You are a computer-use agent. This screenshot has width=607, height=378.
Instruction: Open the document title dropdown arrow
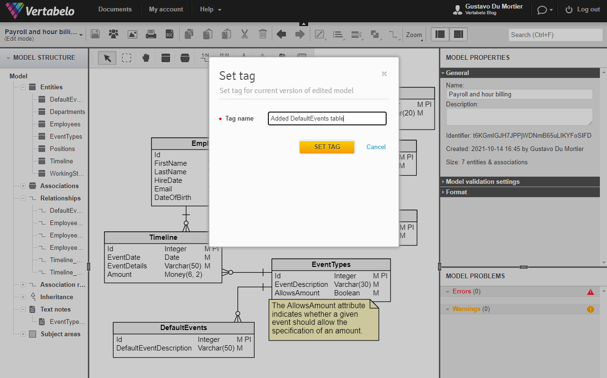[81, 35]
